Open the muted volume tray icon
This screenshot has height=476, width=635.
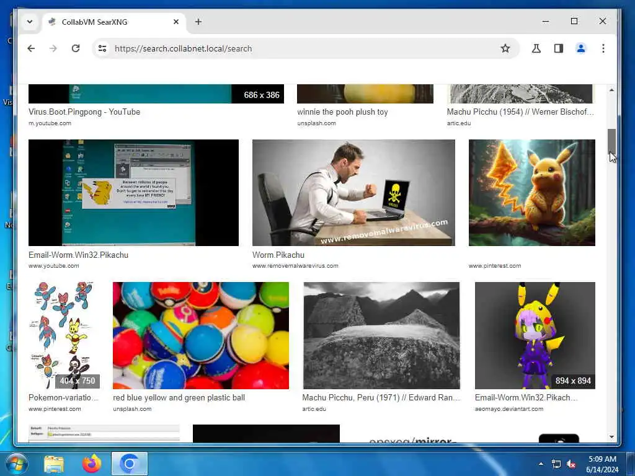click(571, 464)
